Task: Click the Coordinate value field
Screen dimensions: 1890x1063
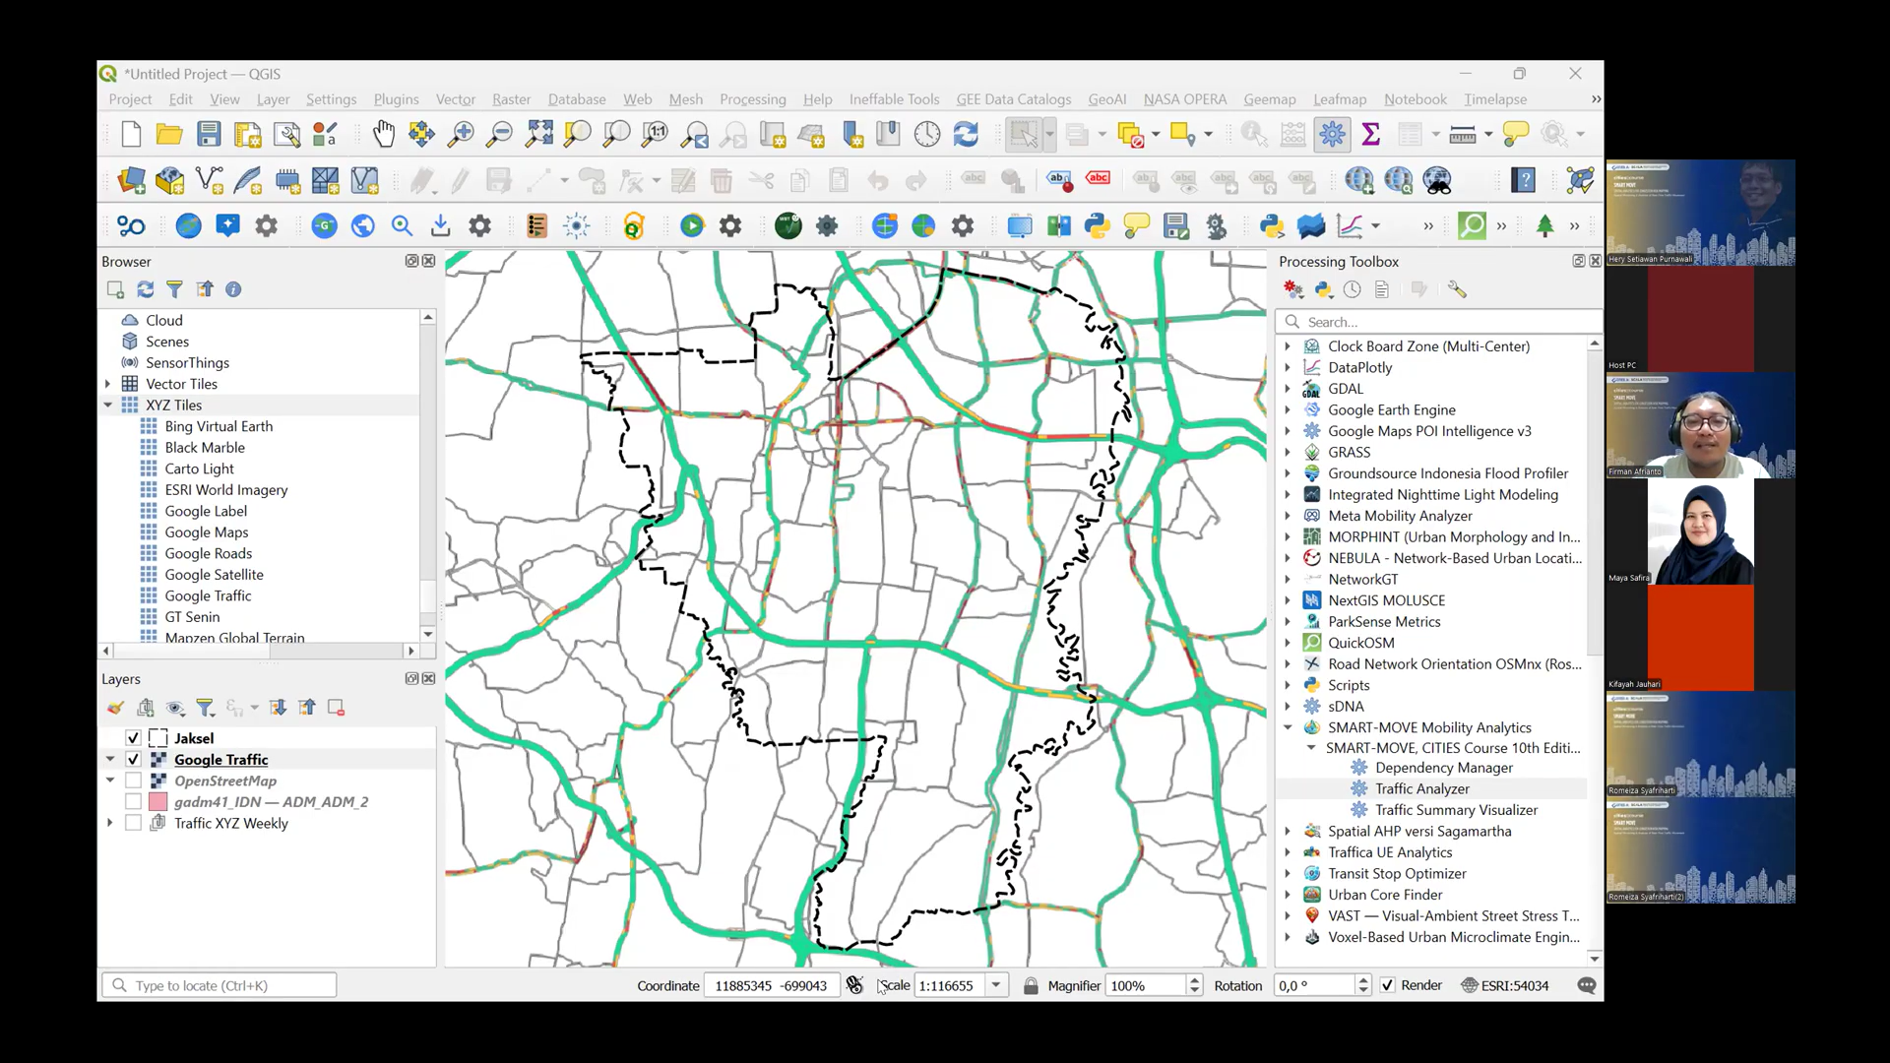Action: [x=771, y=985]
